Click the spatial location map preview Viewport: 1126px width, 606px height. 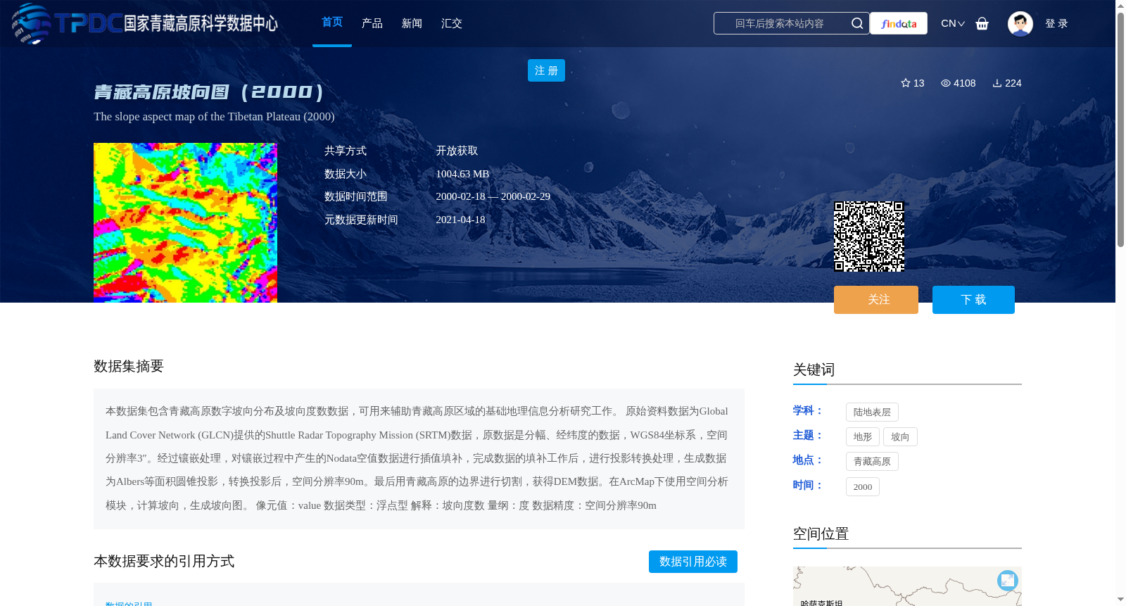(907, 586)
